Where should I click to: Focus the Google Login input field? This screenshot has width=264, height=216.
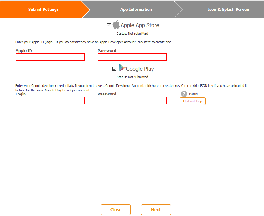pyautogui.click(x=50, y=101)
